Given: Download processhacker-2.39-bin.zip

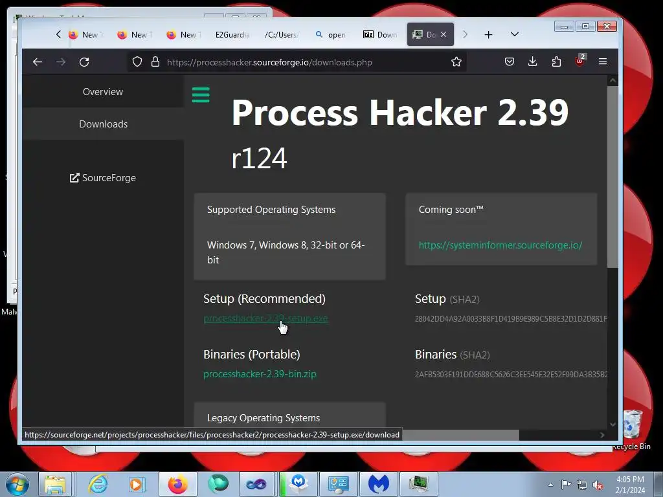Looking at the screenshot, I should coord(260,374).
